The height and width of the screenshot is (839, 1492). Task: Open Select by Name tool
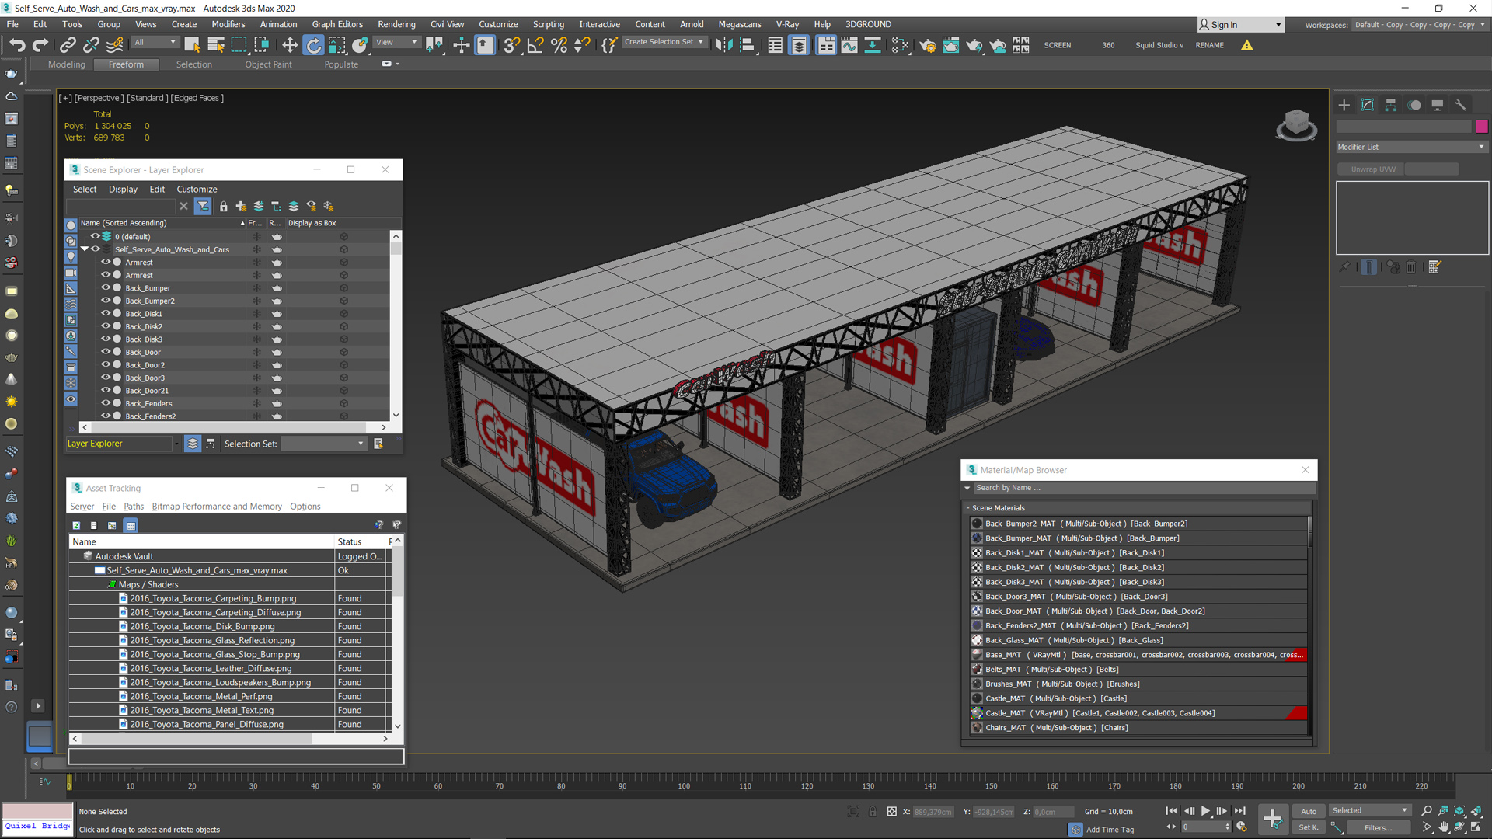click(216, 45)
